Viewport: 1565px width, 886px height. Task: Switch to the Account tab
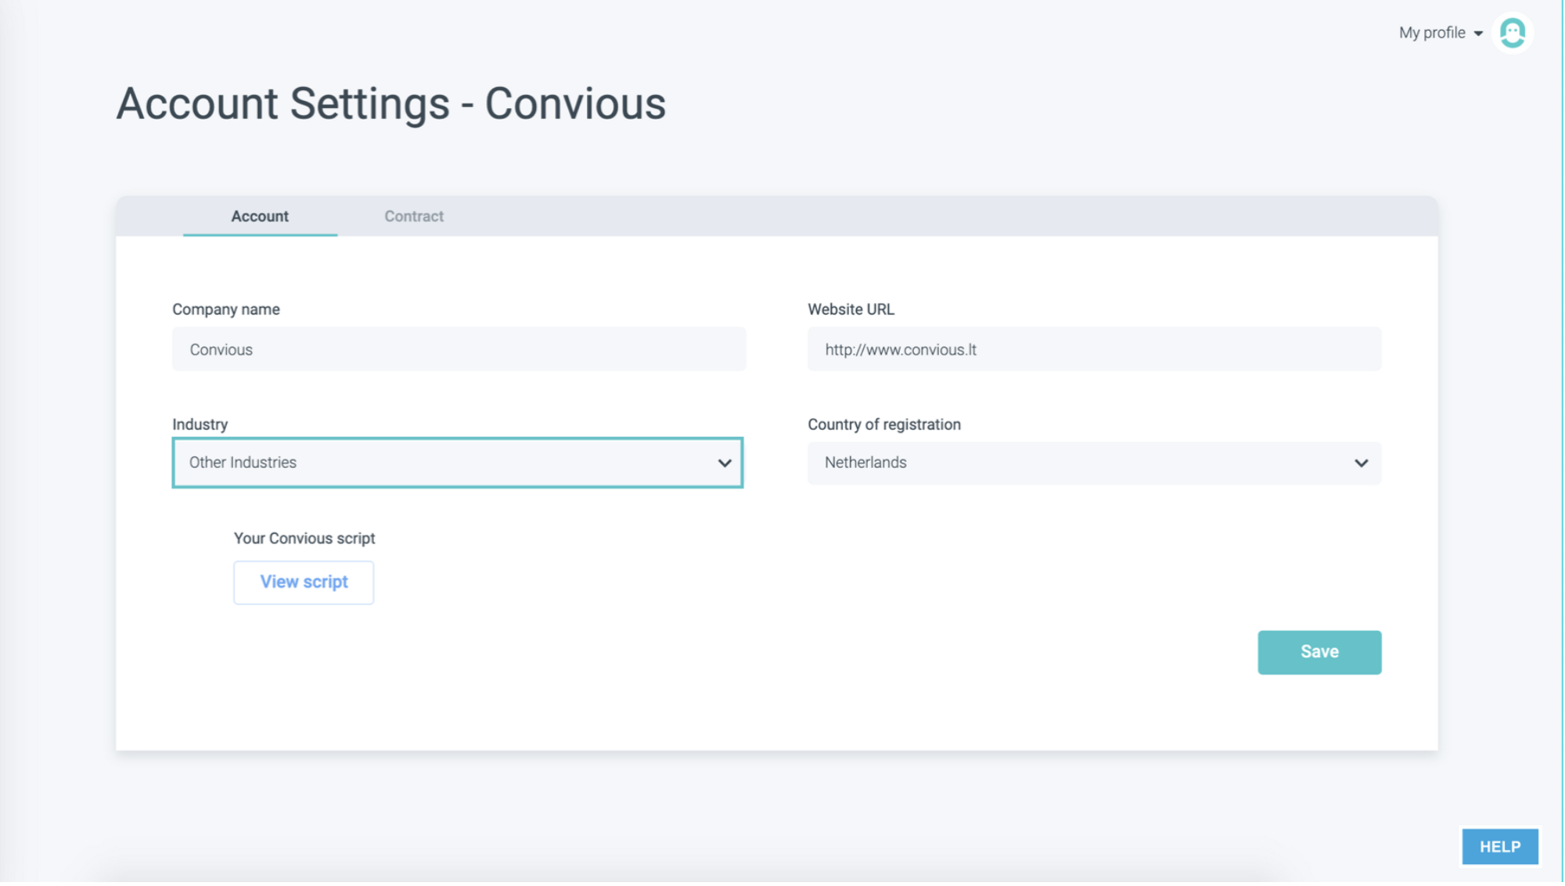(x=260, y=217)
